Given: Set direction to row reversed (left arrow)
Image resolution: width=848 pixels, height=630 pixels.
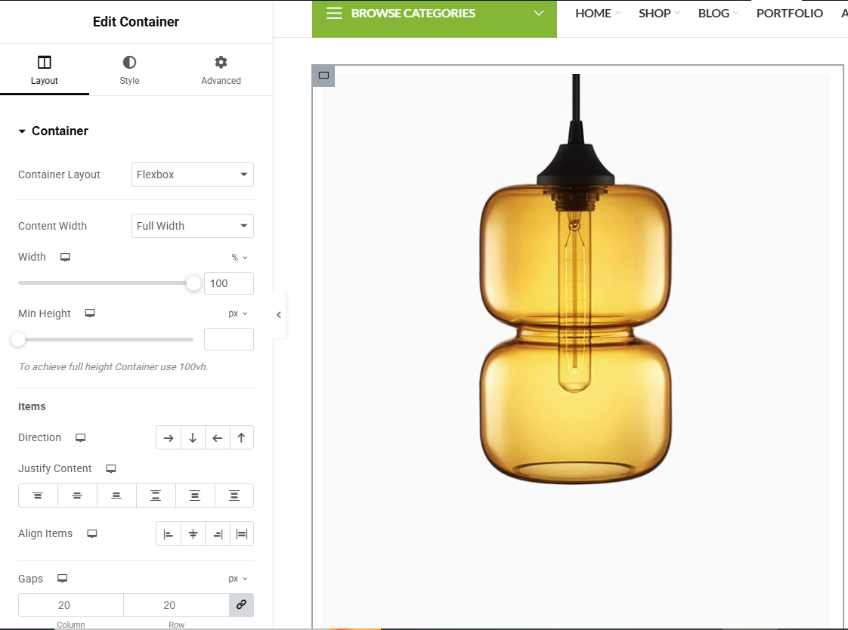Looking at the screenshot, I should pyautogui.click(x=218, y=437).
